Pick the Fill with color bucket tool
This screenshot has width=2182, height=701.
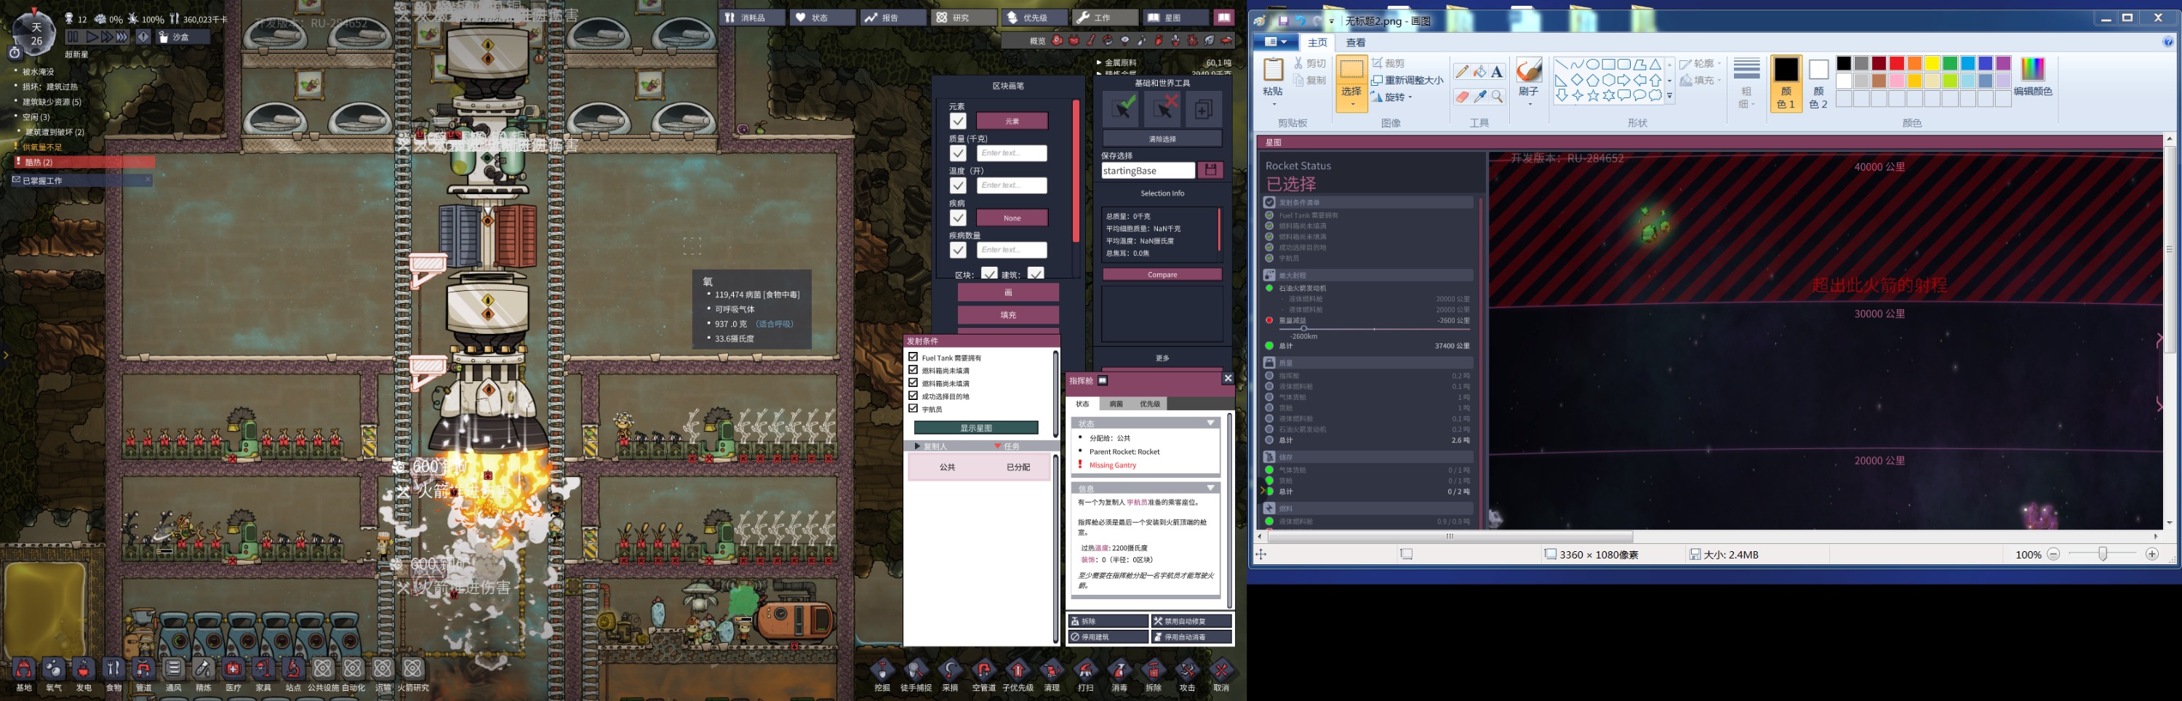(1479, 71)
